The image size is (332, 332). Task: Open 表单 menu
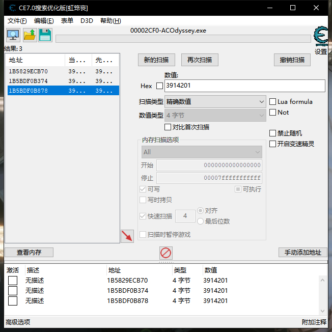(67, 21)
